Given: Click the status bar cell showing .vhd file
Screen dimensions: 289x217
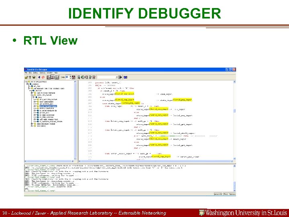Looking at the screenshot, I should point(218,194).
